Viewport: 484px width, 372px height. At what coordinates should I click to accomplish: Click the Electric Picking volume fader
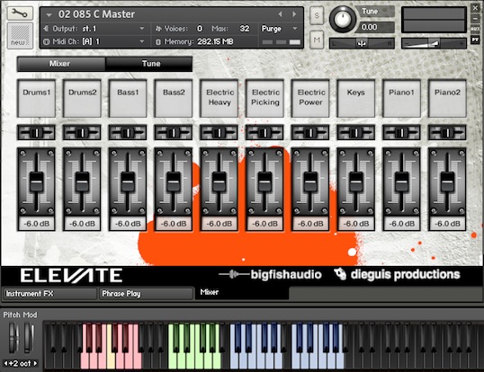[x=264, y=182]
